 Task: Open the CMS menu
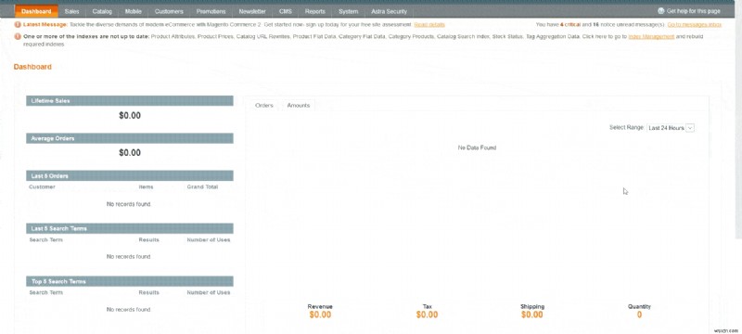[x=286, y=11]
